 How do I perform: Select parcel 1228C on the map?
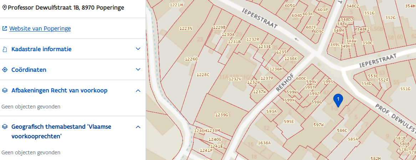pos(203,75)
